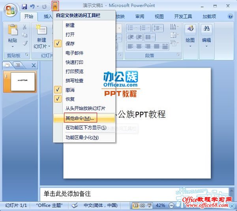Uncheck 保存 in the quick access menu
The width and height of the screenshot is (237, 211).
pos(85,44)
